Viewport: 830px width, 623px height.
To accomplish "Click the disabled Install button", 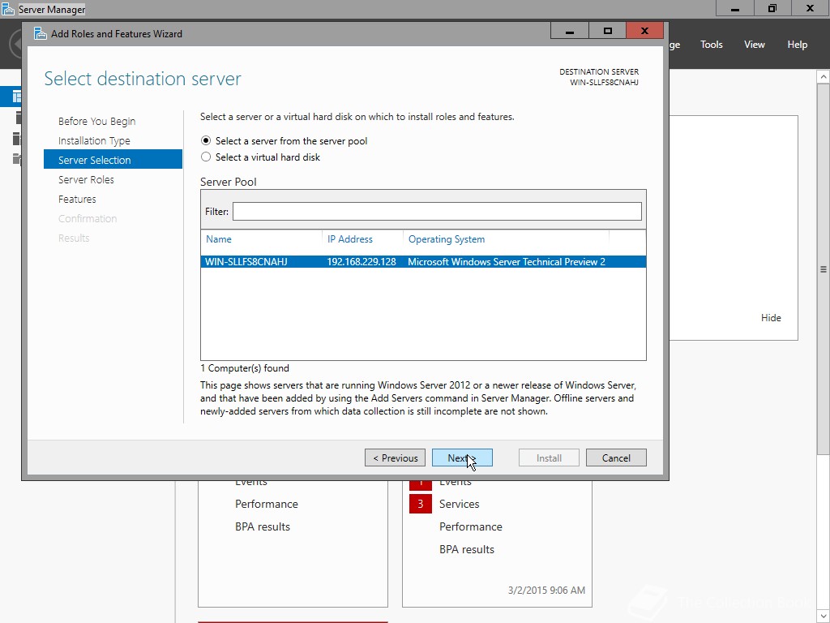I will click(549, 458).
